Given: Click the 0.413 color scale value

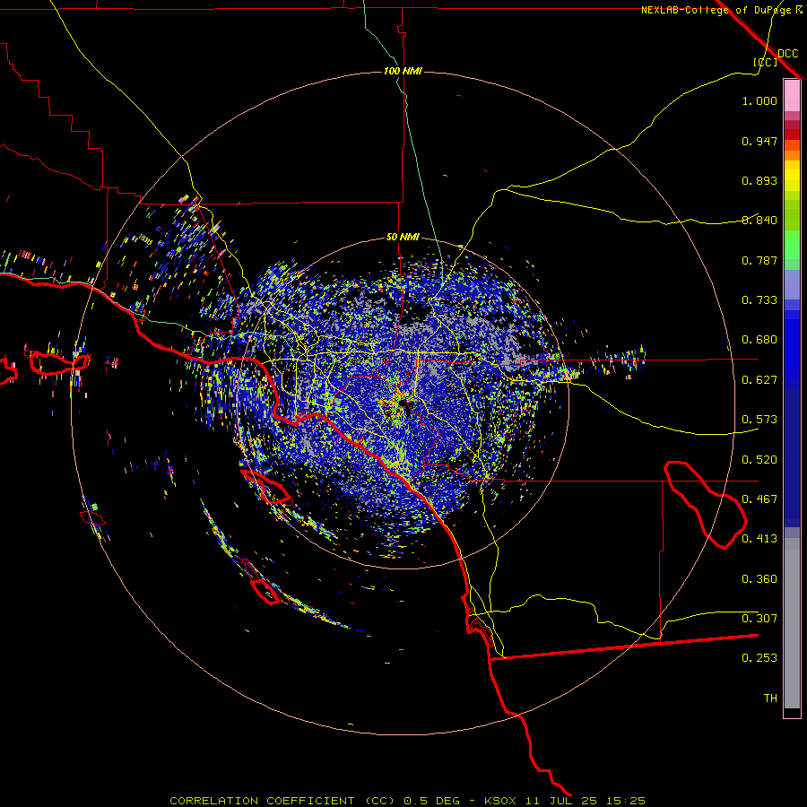Looking at the screenshot, I should [759, 539].
